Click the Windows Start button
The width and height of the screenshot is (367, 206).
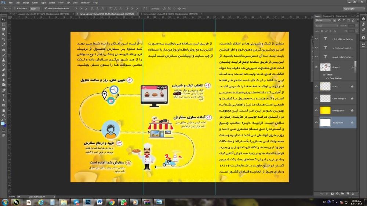point(5,202)
